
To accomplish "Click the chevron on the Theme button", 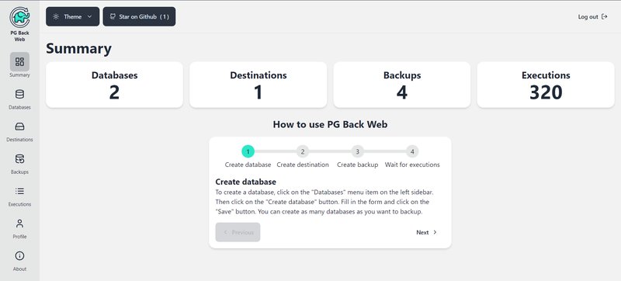I will coord(89,16).
